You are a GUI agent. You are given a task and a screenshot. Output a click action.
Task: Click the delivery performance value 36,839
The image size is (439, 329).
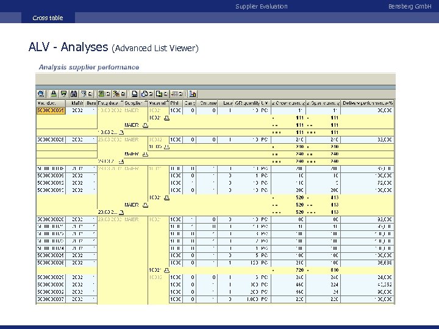pyautogui.click(x=367, y=263)
